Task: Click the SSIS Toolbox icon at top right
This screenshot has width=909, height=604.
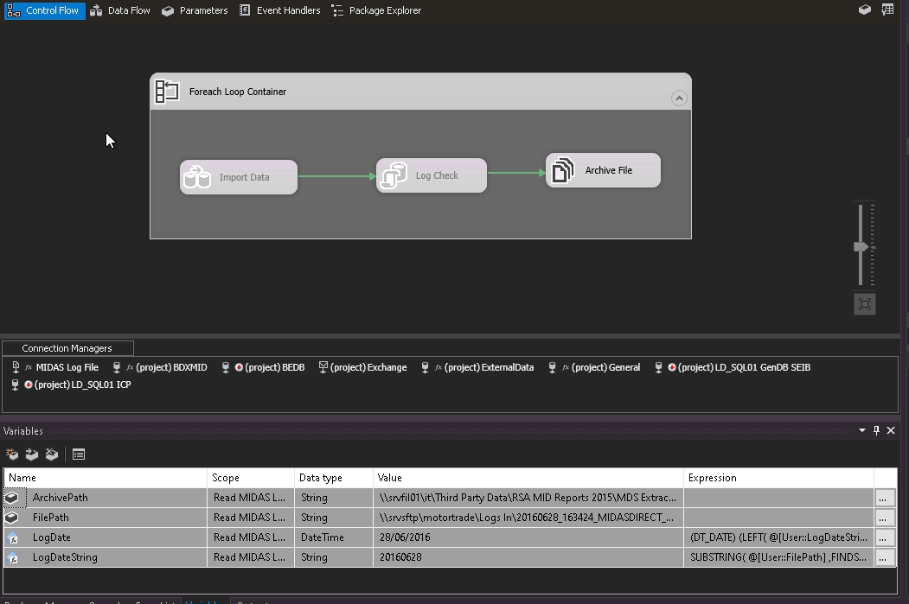Action: pyautogui.click(x=887, y=10)
